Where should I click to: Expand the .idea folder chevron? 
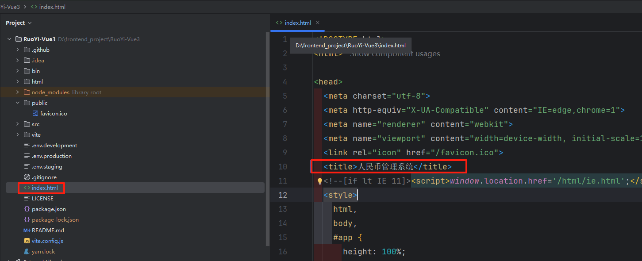18,61
